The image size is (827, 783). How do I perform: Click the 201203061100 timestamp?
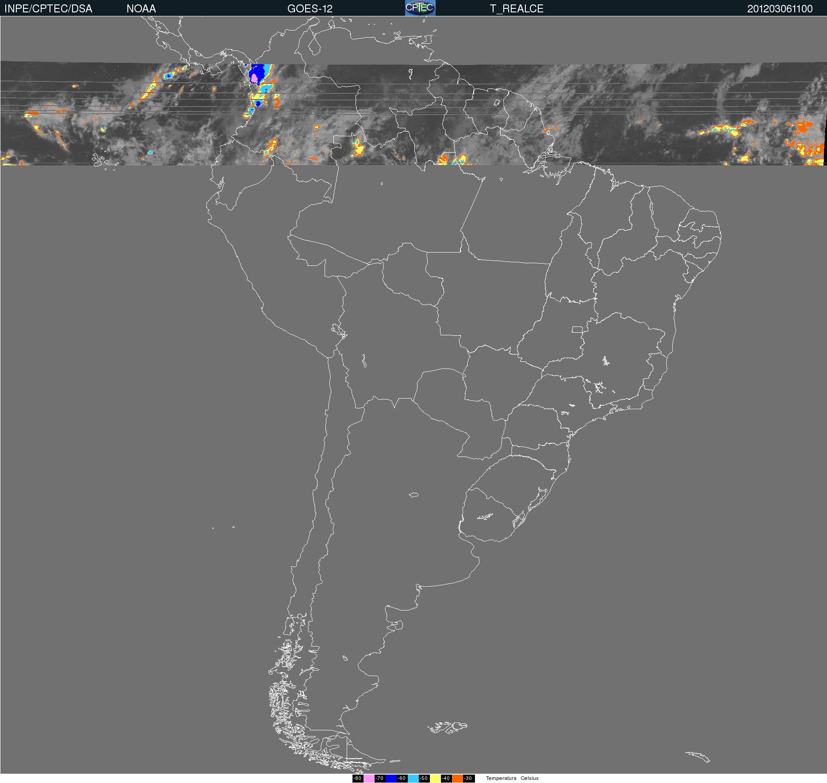click(780, 9)
